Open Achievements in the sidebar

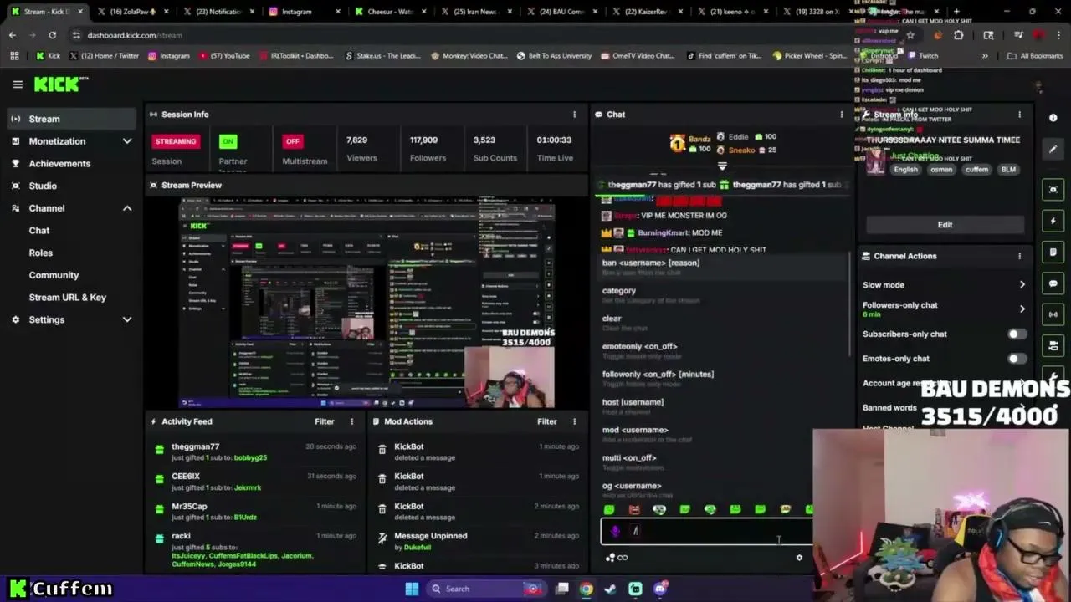coord(71,164)
